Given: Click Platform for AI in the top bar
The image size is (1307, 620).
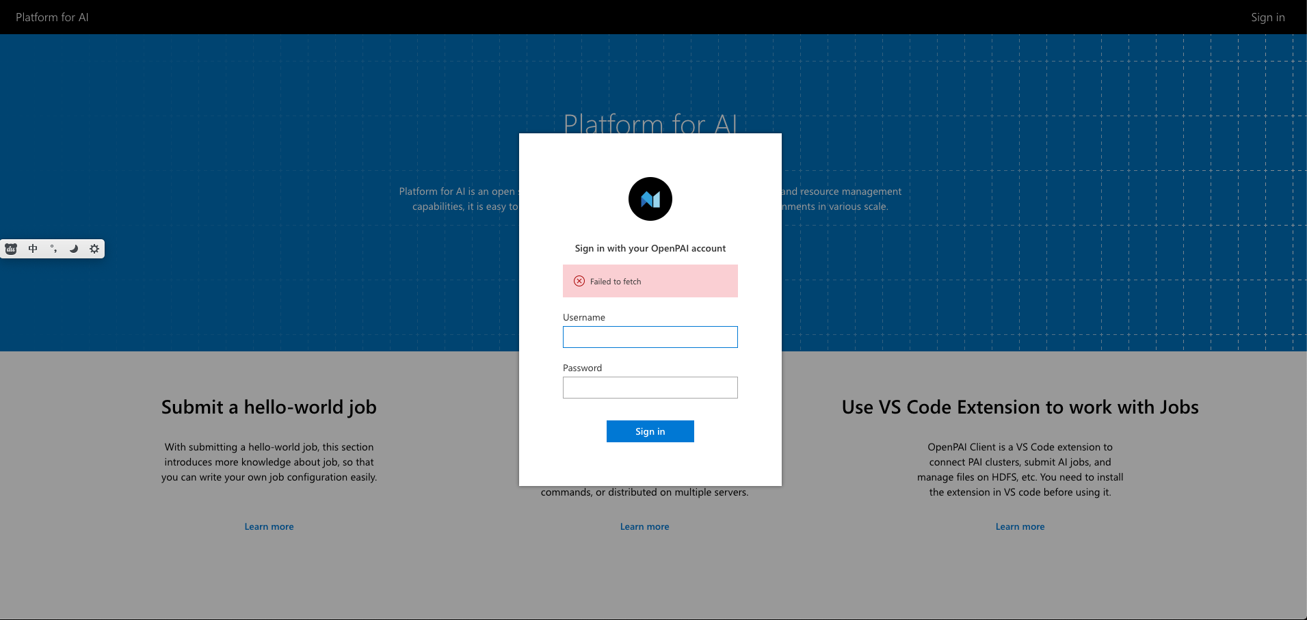Looking at the screenshot, I should point(53,17).
